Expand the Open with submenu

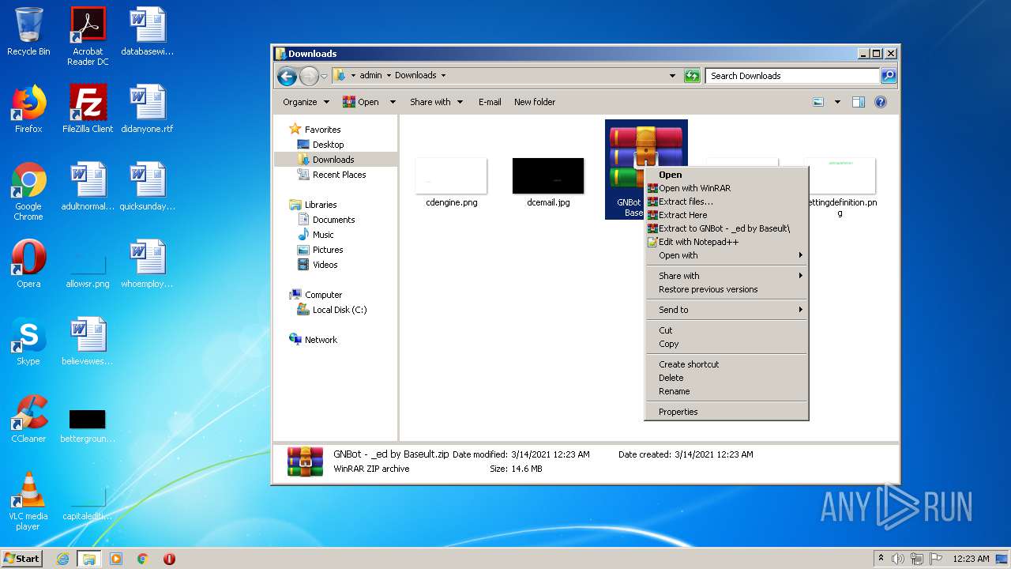(727, 255)
